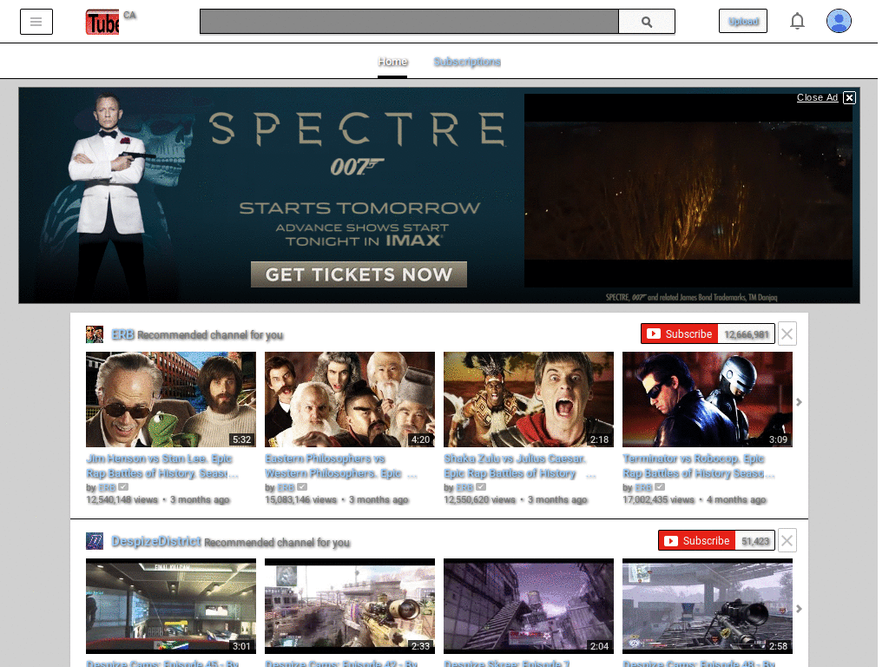Open DespizeDistrict channel avatar icon
The height and width of the screenshot is (667, 889).
(x=95, y=541)
